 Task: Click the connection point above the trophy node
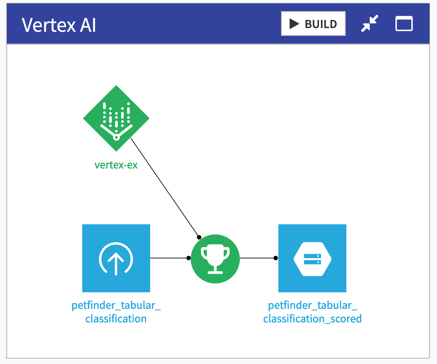[x=200, y=237]
